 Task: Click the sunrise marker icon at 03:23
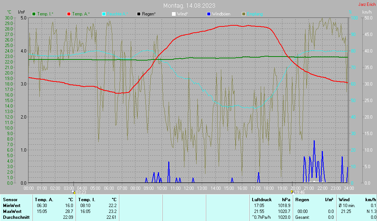pyautogui.click(x=73, y=192)
